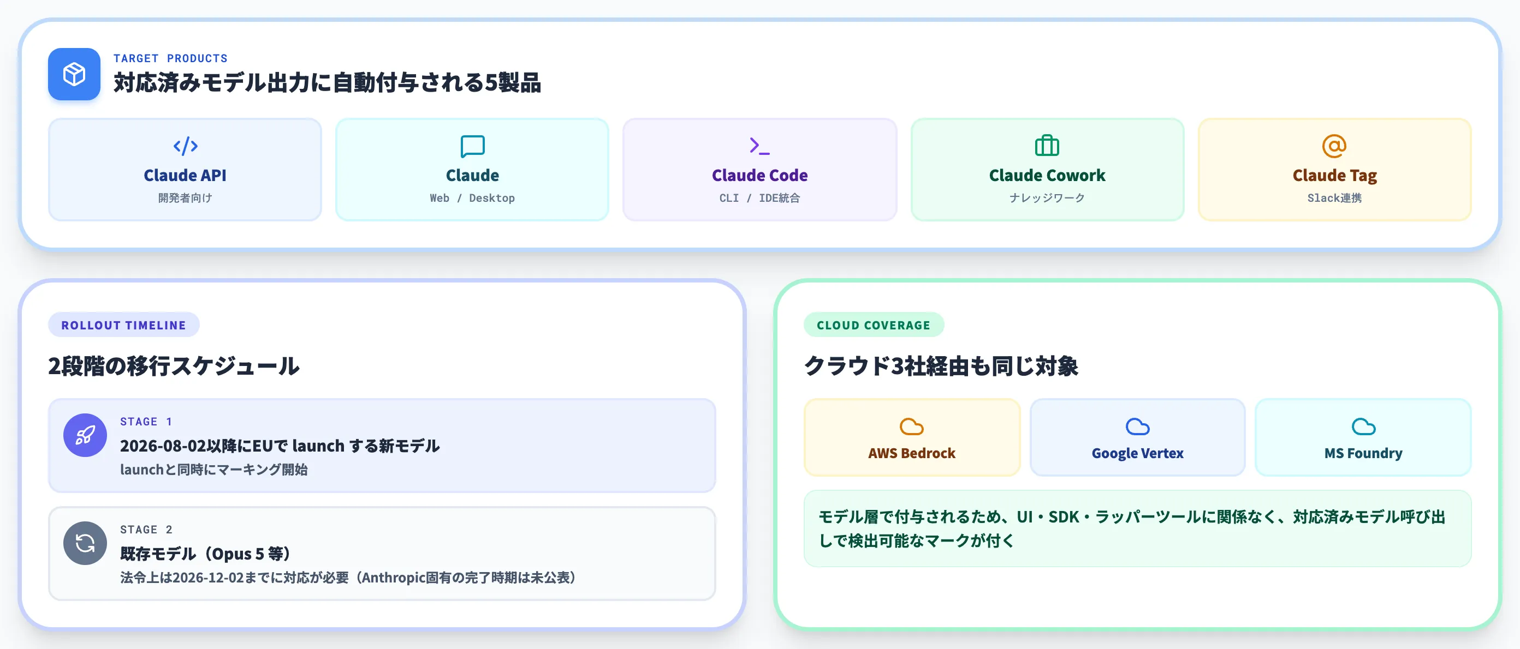Viewport: 1520px width, 649px height.
Task: Click the briefcase icon on Claude Cowork
Action: point(1047,145)
